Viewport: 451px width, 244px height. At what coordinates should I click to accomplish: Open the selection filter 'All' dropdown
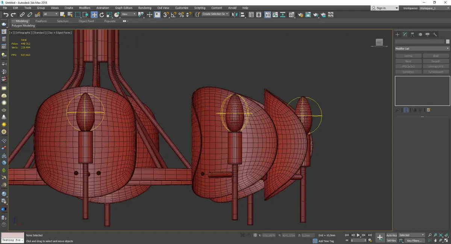50,14
